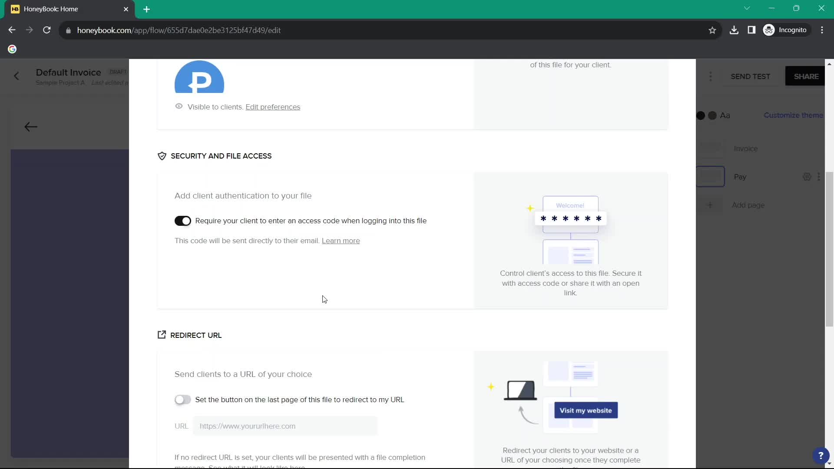This screenshot has height=469, width=834.
Task: Open the Pay page more options dots
Action: click(x=819, y=177)
